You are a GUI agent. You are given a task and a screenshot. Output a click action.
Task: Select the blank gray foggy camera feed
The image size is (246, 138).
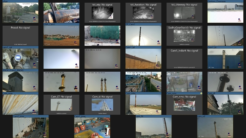tap(102, 59)
